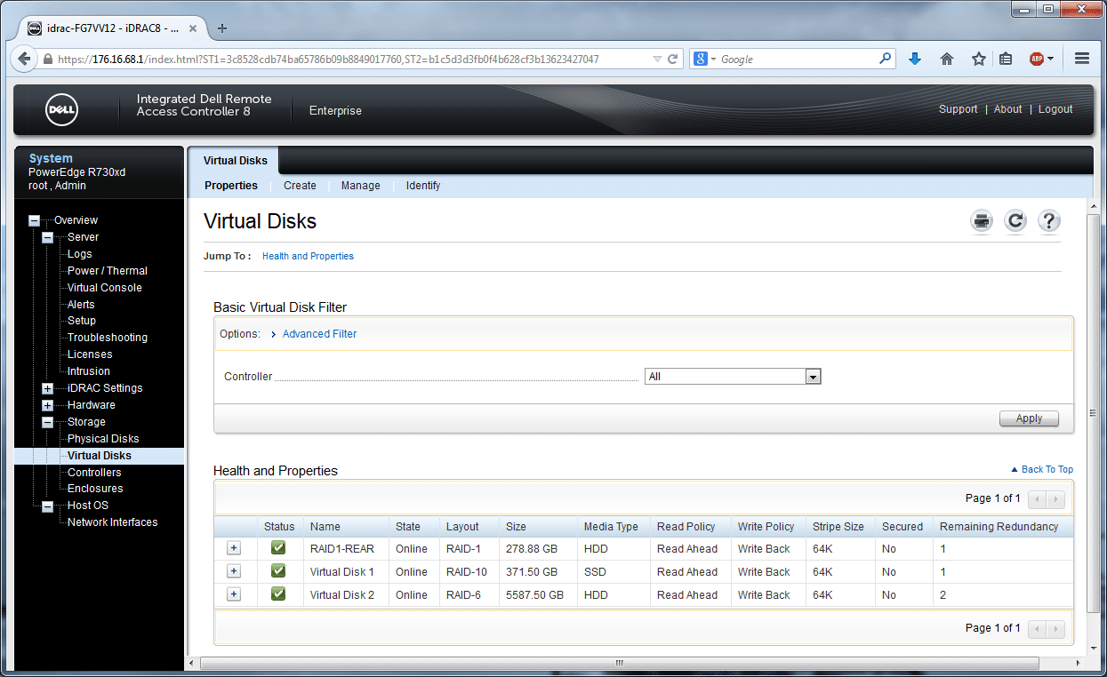Open the help question mark icon

point(1049,221)
